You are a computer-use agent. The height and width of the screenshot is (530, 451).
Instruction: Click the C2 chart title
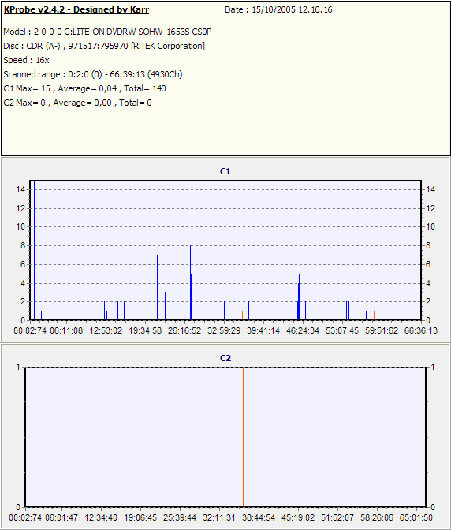click(x=225, y=358)
